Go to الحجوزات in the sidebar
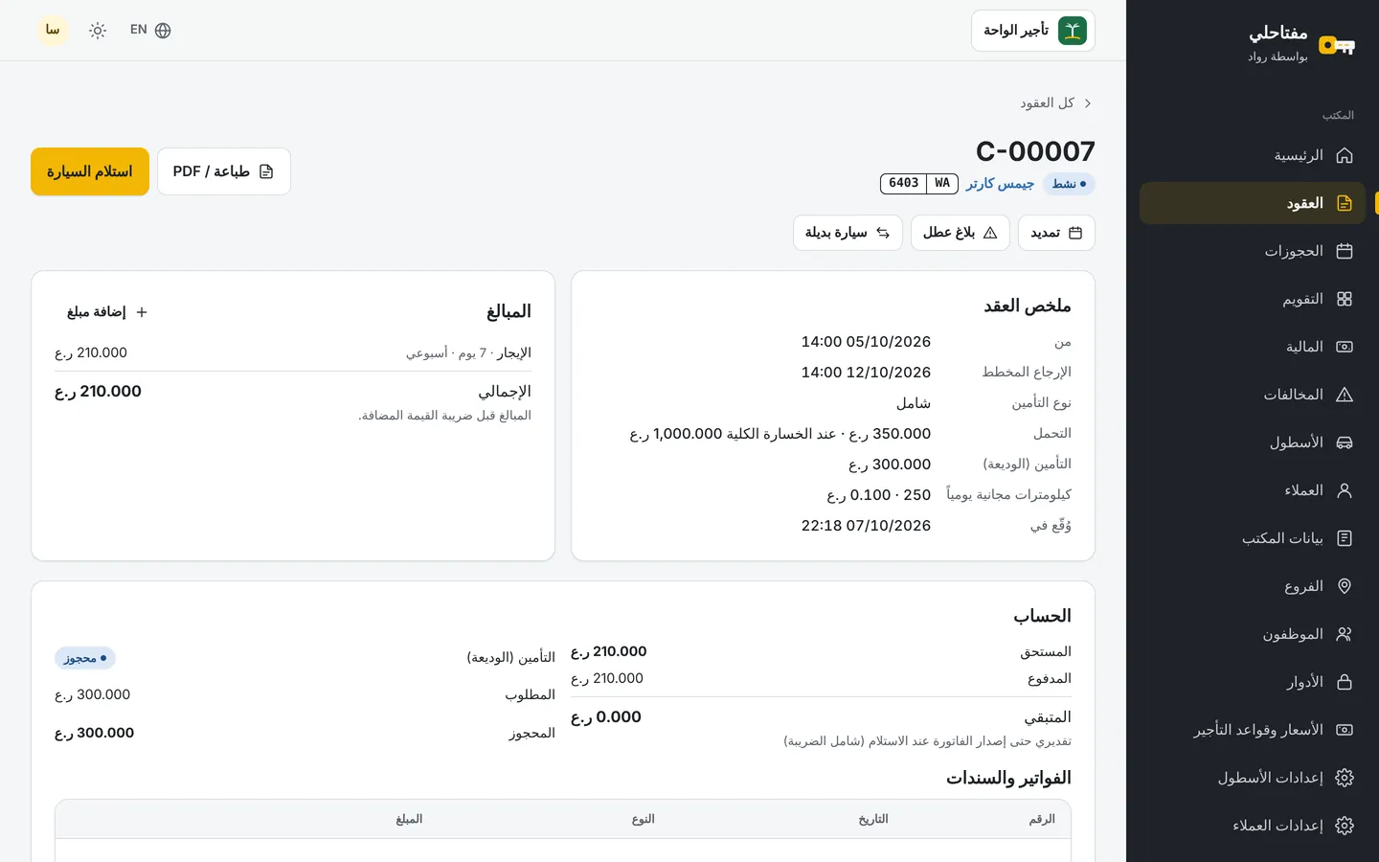This screenshot has width=1379, height=862. 1253,251
